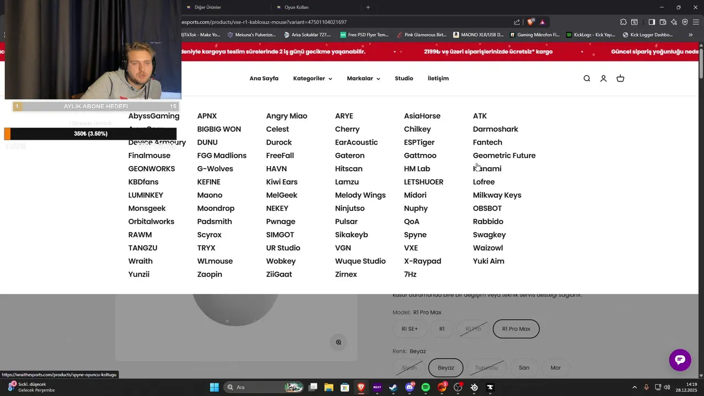Show hidden system tray icons chevron
Viewport: 704px width, 396px height.
point(634,387)
